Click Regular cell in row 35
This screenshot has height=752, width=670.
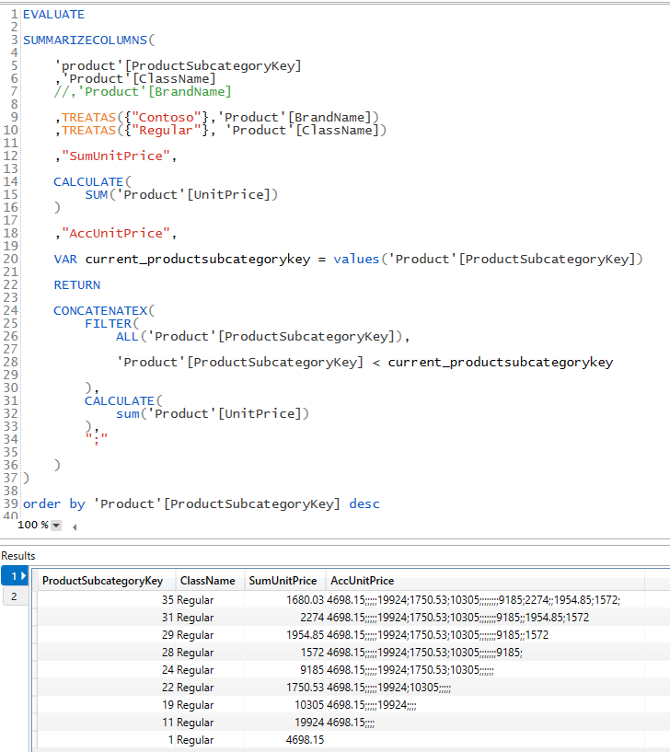click(x=210, y=600)
